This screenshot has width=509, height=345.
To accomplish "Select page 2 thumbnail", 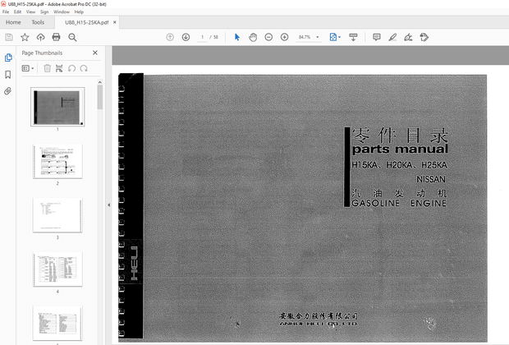I will click(57, 161).
